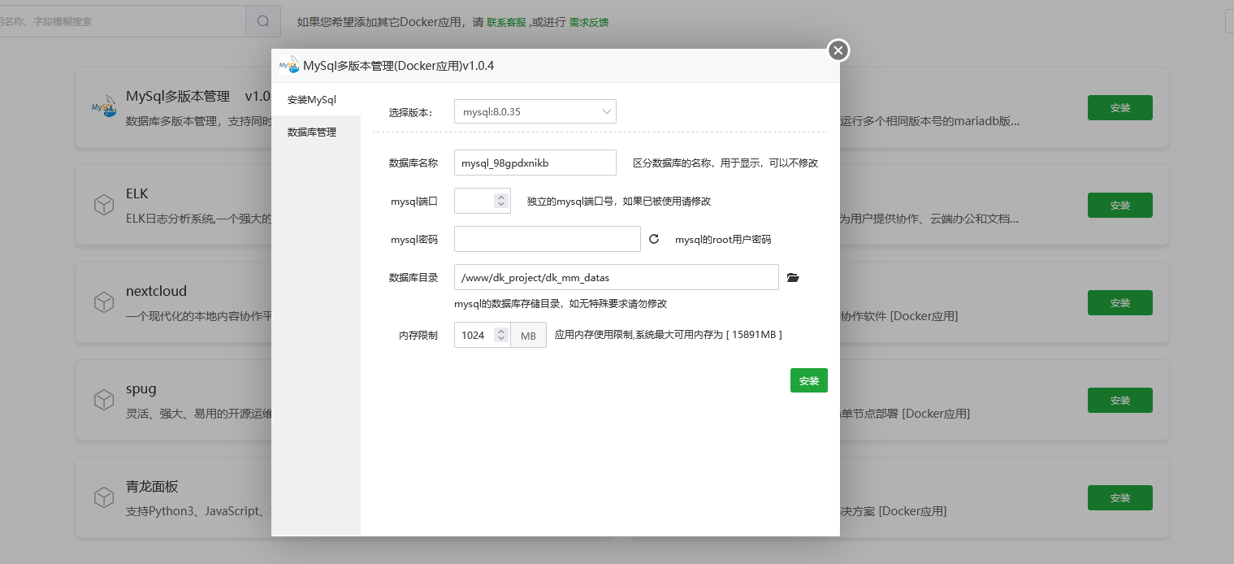
Task: Switch to 安装MySql tab
Action: tap(316, 99)
